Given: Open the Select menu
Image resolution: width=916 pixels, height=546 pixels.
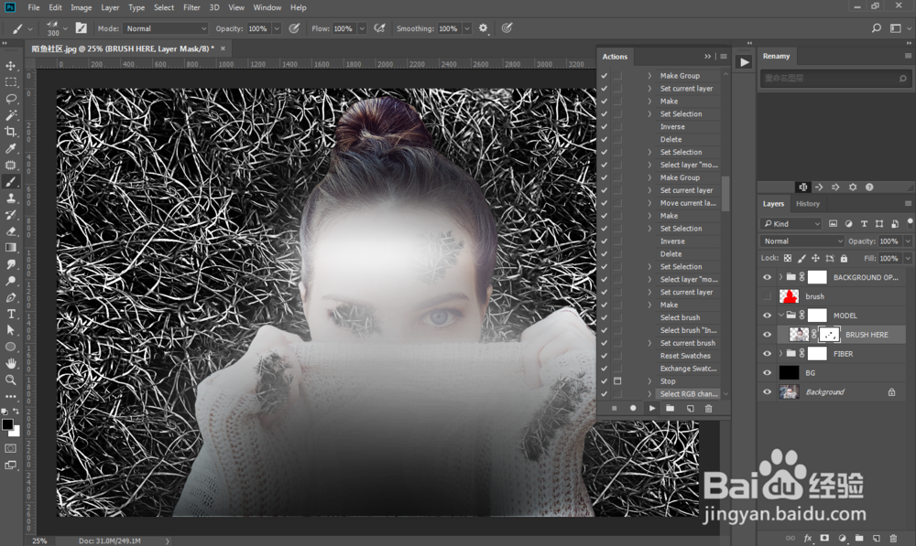Looking at the screenshot, I should (164, 7).
